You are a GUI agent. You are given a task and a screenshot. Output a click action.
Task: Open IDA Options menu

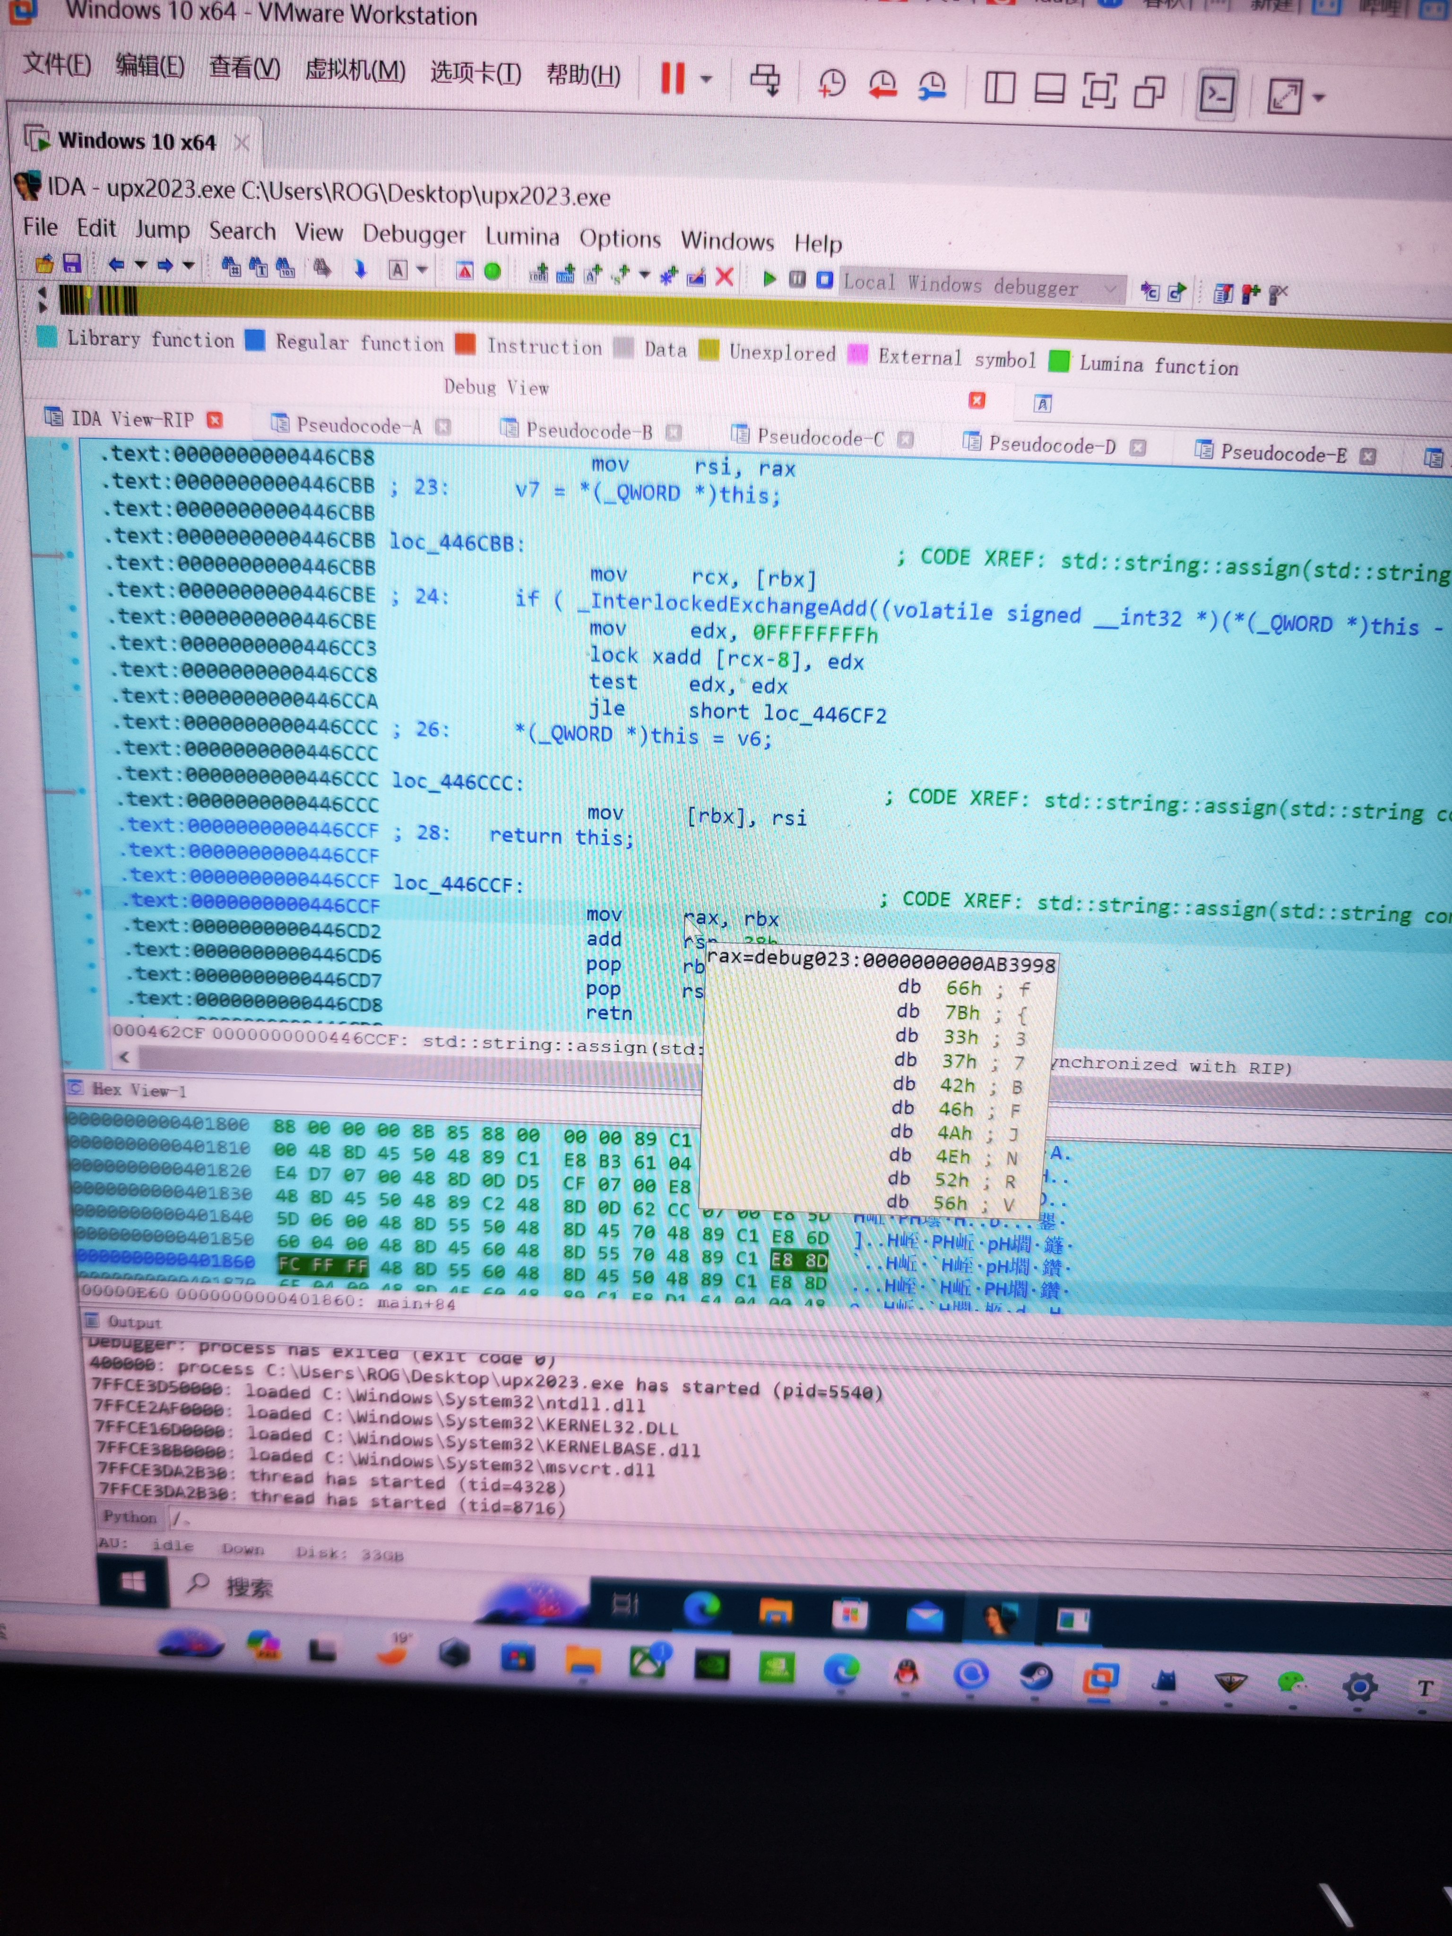pyautogui.click(x=620, y=239)
